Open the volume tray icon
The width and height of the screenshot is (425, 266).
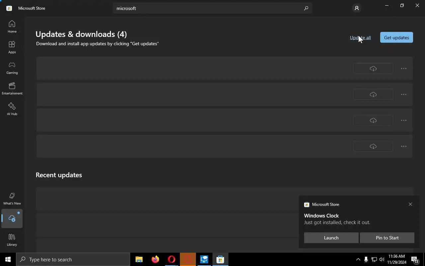click(x=382, y=259)
